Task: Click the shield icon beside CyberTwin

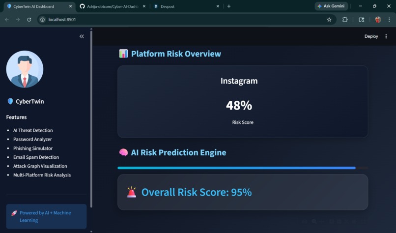Action: (10, 101)
